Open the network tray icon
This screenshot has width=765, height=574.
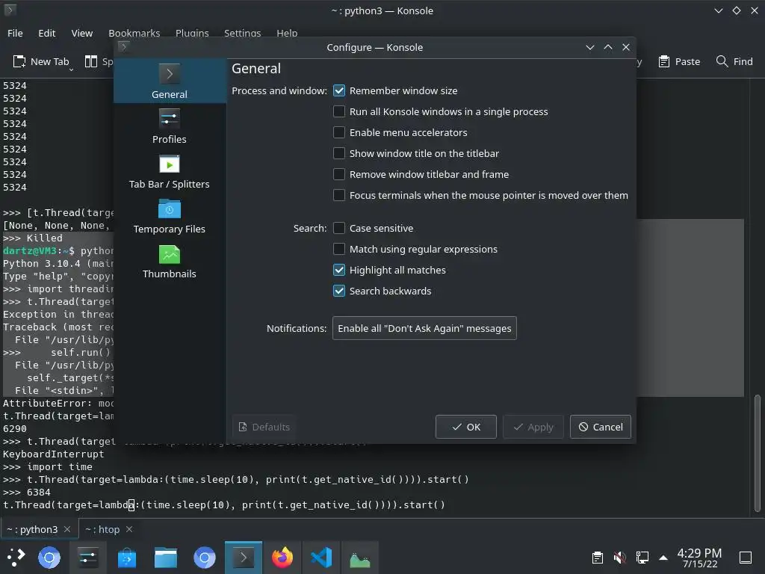(642, 558)
